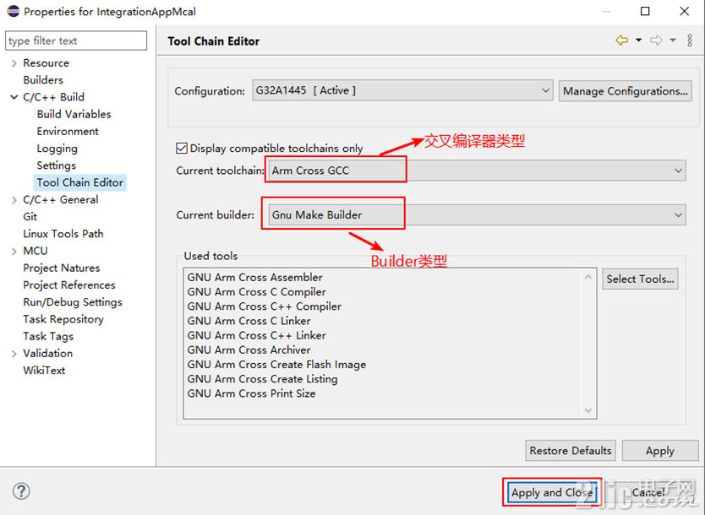Select Settings under C/C++ Build
This screenshot has width=705, height=515.
coord(56,165)
